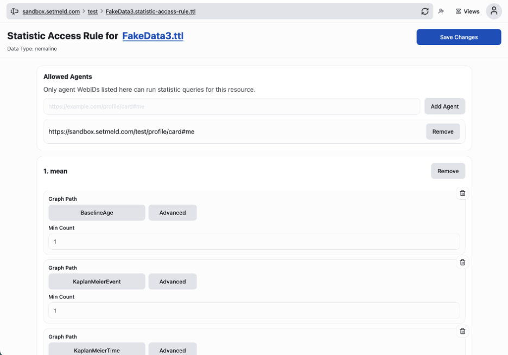
Task: Delete the KaplanMeierTime graph path with trash icon
Action: coord(462,331)
